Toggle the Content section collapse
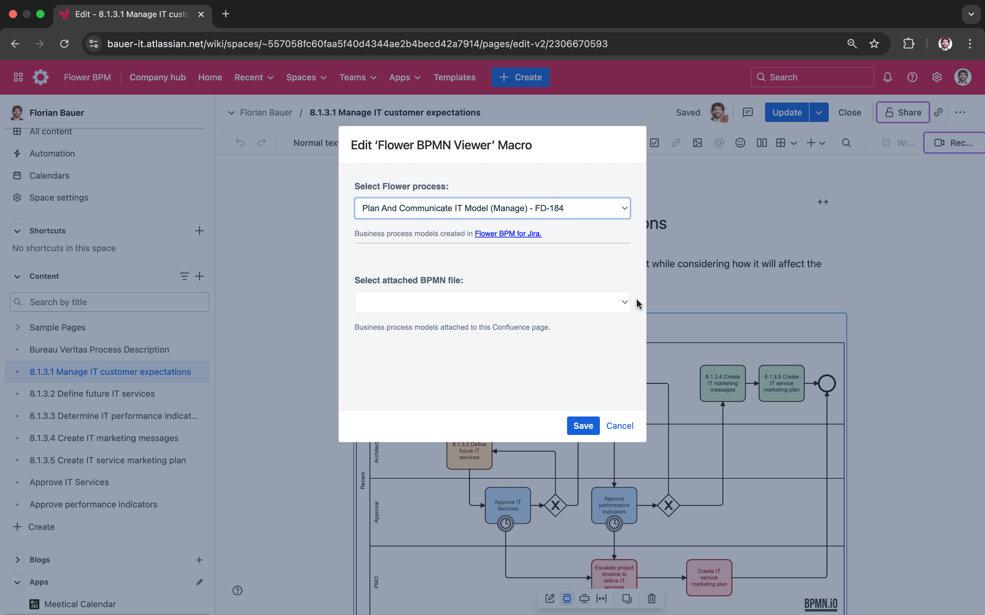The image size is (985, 615). click(x=16, y=276)
